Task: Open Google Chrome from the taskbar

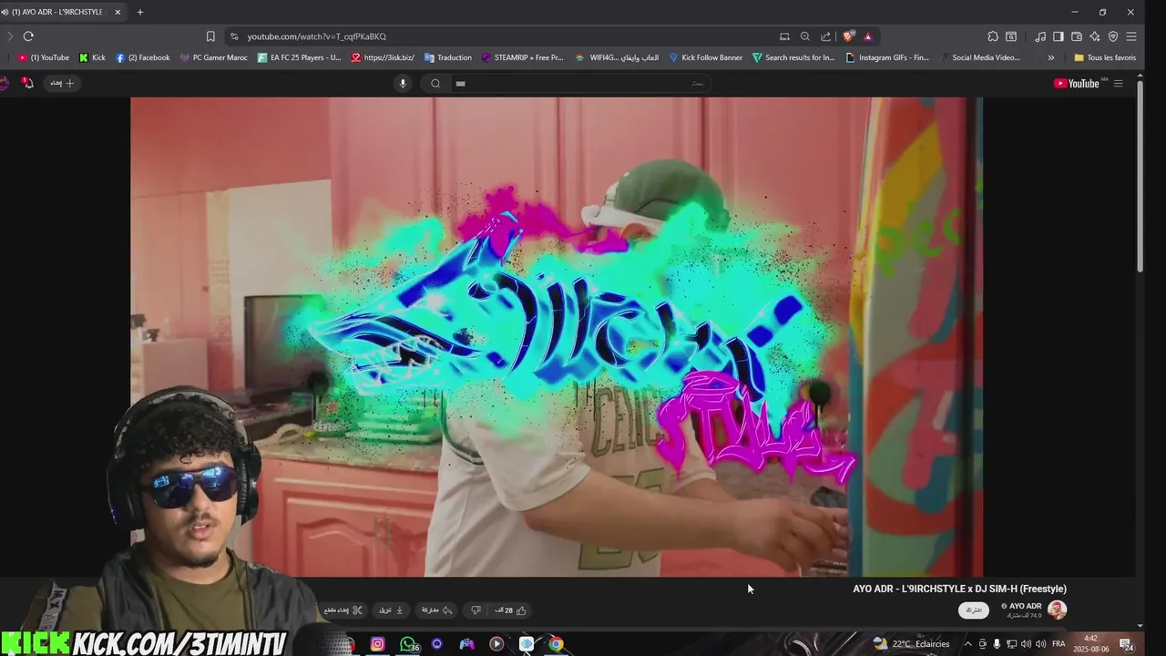Action: point(556,644)
